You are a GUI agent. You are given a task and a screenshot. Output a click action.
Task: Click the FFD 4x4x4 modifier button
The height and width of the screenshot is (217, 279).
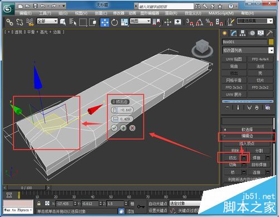pyautogui.click(x=260, y=59)
